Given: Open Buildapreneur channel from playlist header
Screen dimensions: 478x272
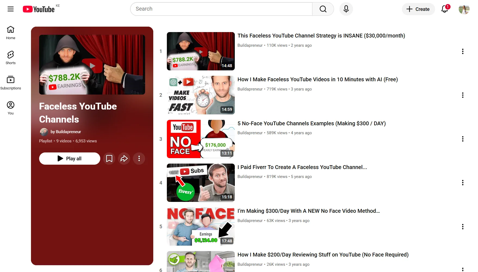Looking at the screenshot, I should 66,132.
